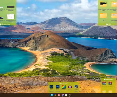Screen dimensions: 117x97
Task: Select the Apps for work fence title
Action: pyautogui.click(x=64, y=83)
